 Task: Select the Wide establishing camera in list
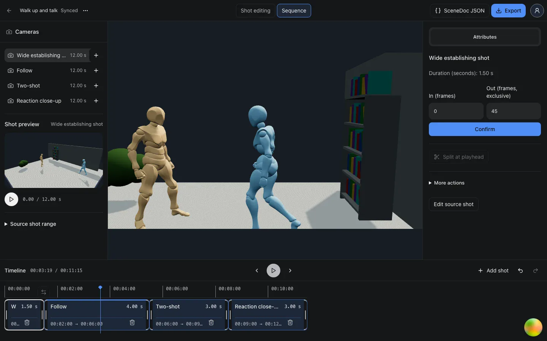coord(47,55)
